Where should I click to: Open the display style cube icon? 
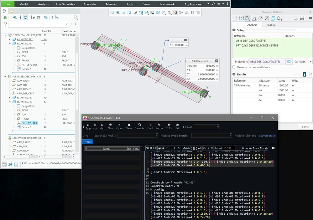(141, 13)
